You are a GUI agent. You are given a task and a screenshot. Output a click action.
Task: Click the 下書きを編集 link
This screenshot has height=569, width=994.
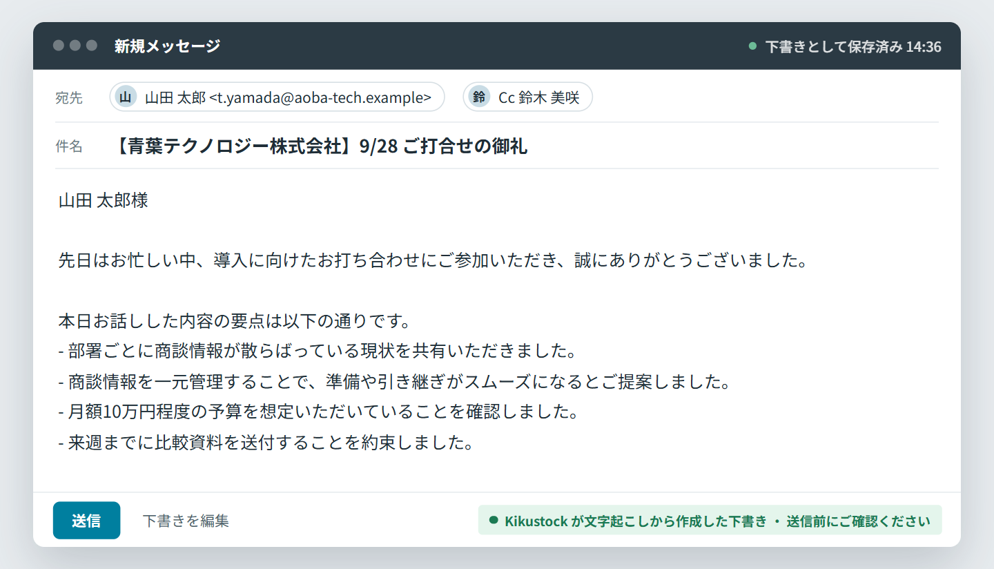click(x=186, y=521)
